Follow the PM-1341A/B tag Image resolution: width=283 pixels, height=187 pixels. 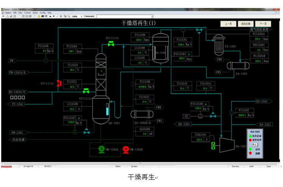click(x=19, y=72)
